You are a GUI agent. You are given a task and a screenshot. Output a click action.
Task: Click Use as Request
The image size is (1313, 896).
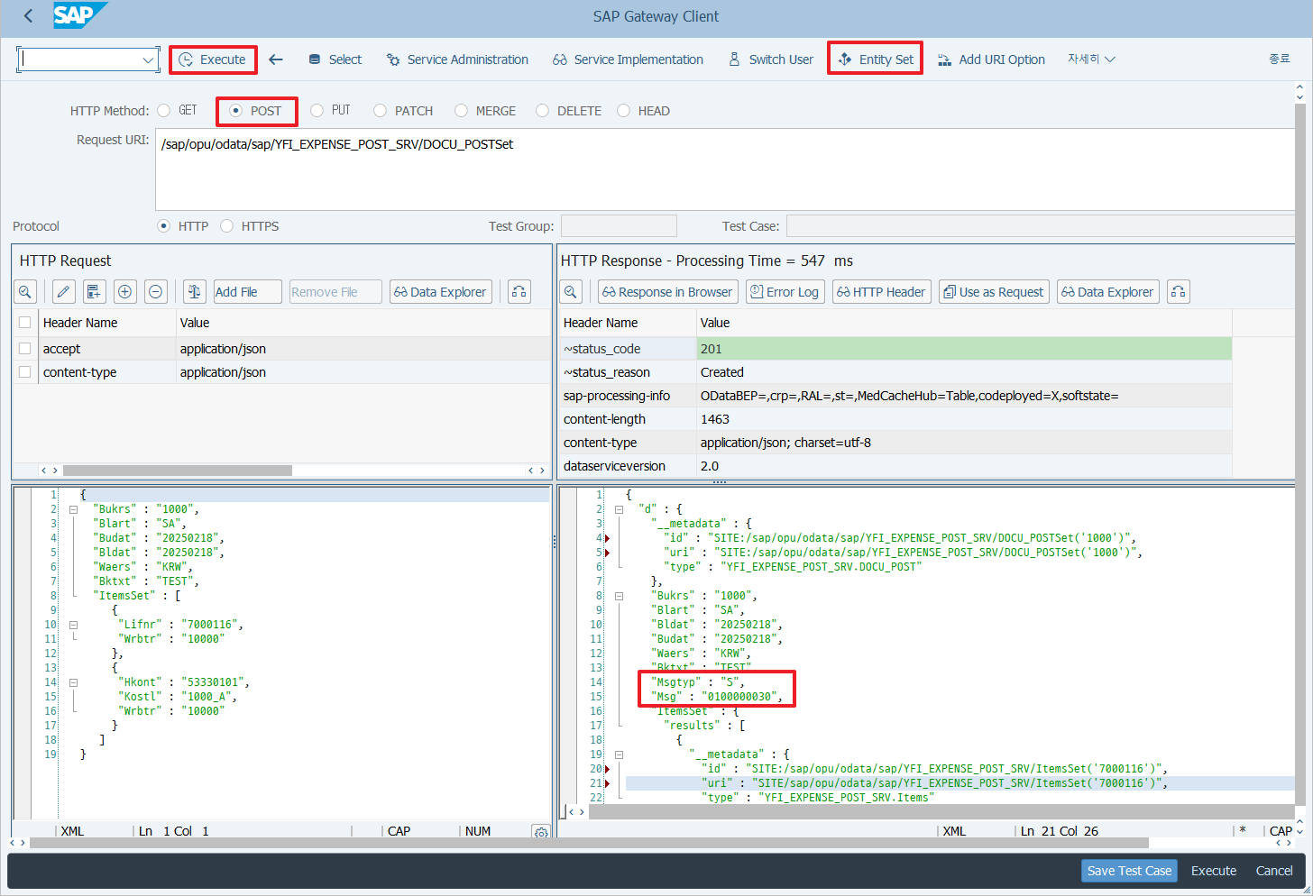[x=994, y=292]
